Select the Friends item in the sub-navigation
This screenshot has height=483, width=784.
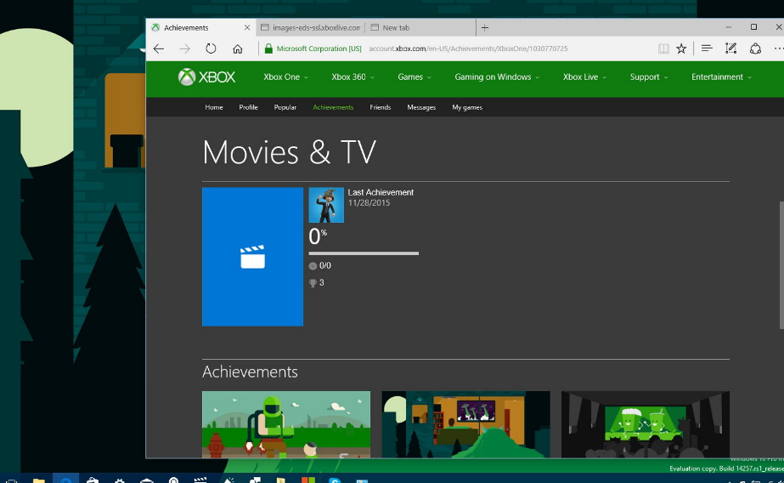(x=380, y=108)
